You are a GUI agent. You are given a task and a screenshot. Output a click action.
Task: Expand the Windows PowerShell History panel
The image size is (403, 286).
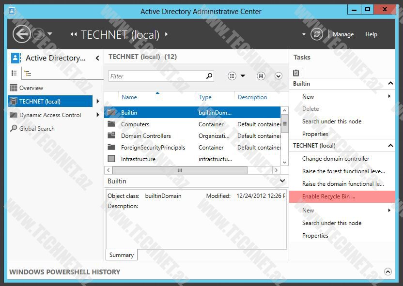click(387, 272)
